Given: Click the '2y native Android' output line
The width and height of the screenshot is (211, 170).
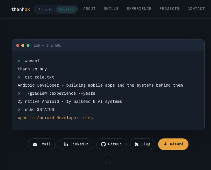Looking at the screenshot, I should point(70,101).
